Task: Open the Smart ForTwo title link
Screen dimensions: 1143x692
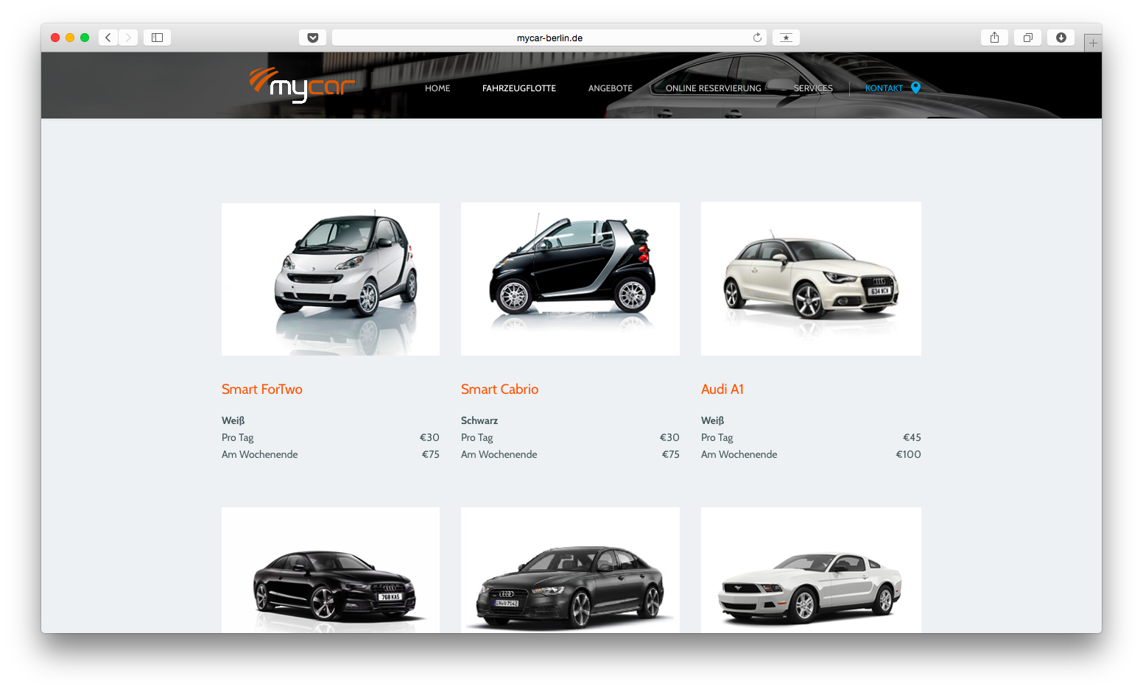Action: [x=262, y=389]
